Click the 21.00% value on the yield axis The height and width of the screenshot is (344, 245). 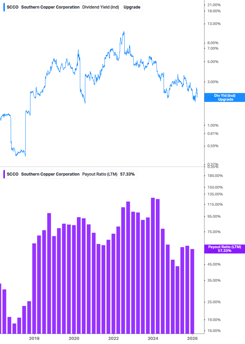tap(214, 5)
